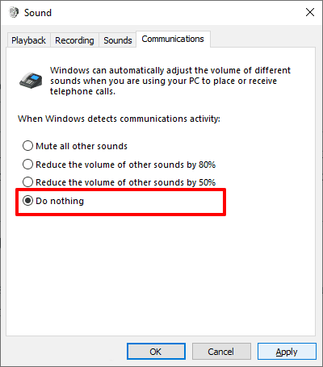Dismiss the dialog with Cancel
The width and height of the screenshot is (323, 367).
(221, 352)
